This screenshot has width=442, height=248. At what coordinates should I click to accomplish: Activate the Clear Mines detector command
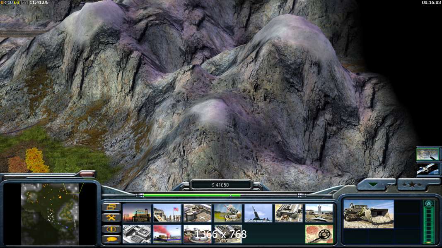point(319,234)
